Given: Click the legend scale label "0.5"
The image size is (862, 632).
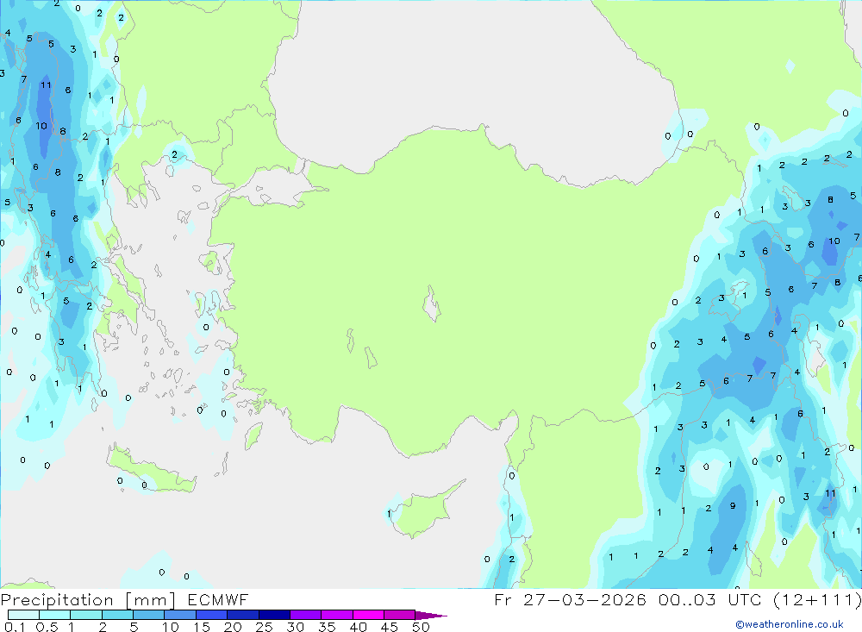Looking at the screenshot, I should pyautogui.click(x=47, y=627).
